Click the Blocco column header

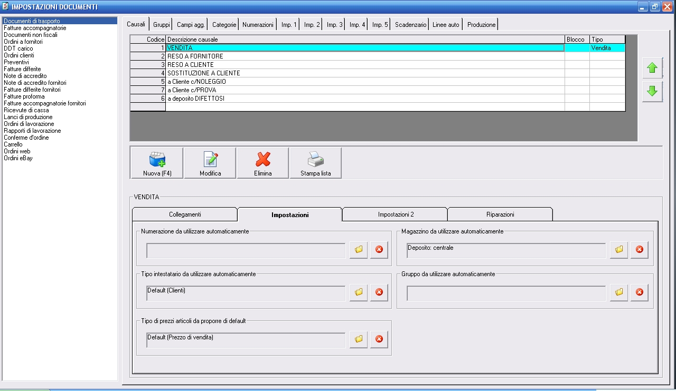(x=576, y=40)
